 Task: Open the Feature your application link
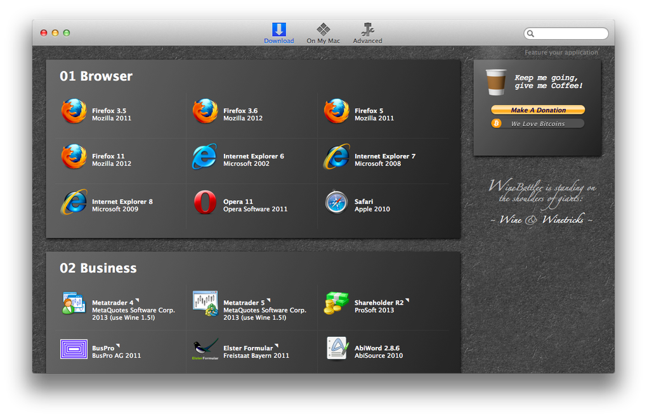coord(561,53)
